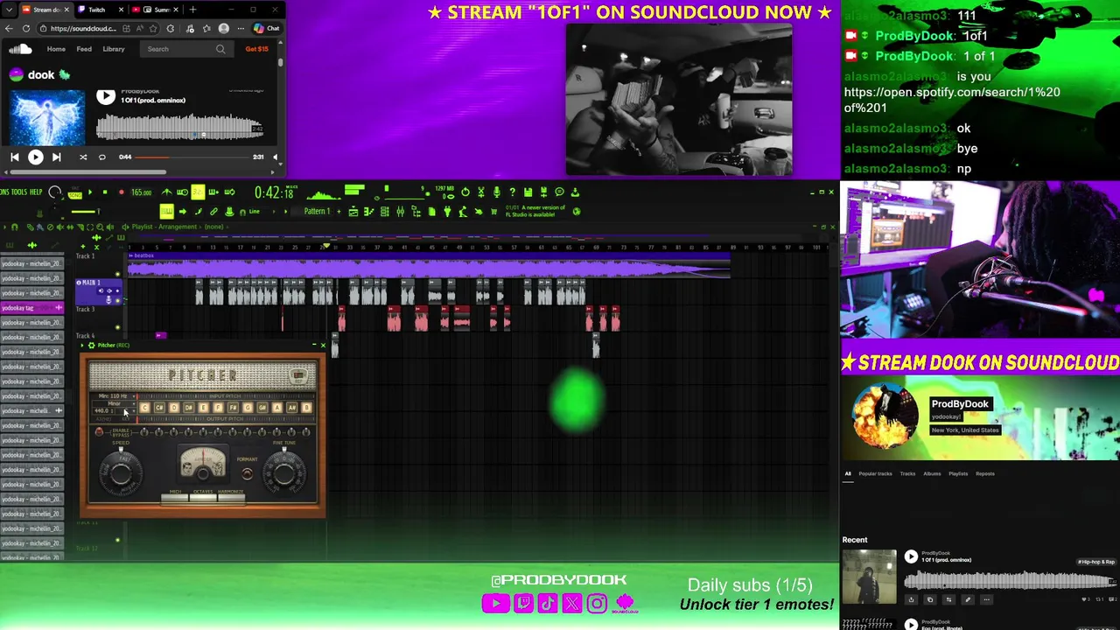
Task: Toggle the F# note key in Pitcher
Action: coord(233,408)
